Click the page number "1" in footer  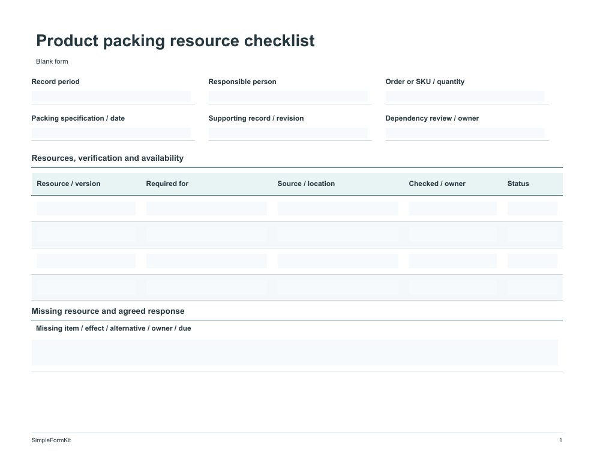(560, 440)
